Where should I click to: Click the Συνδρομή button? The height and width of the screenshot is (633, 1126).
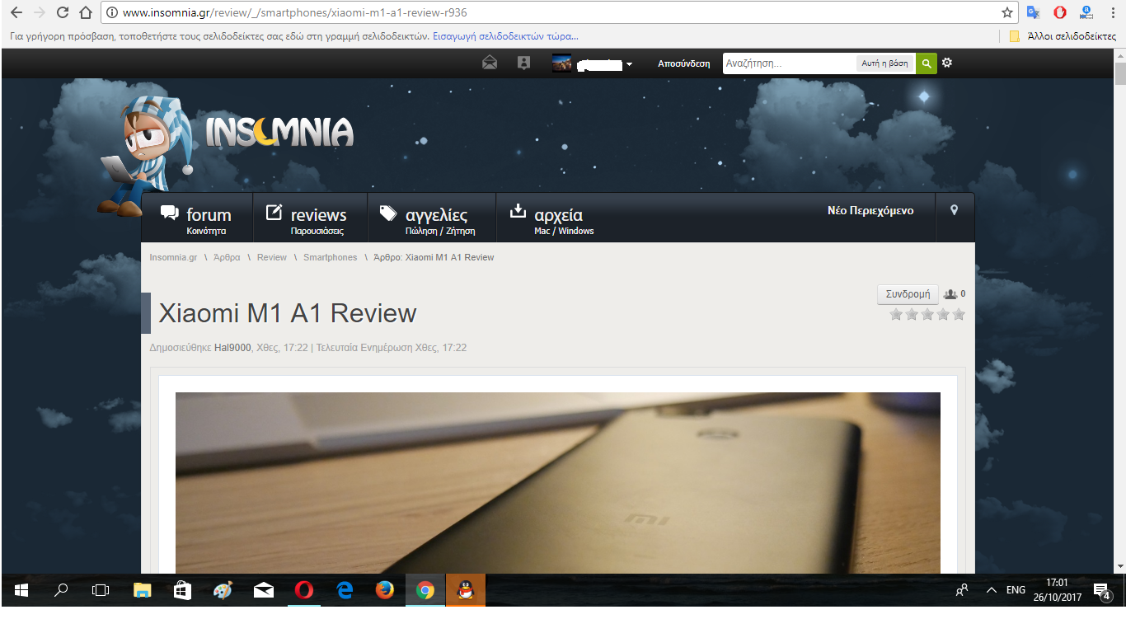pyautogui.click(x=908, y=294)
